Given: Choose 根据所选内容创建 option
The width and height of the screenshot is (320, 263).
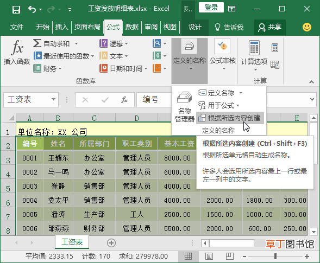Looking at the screenshot, I should point(230,118).
